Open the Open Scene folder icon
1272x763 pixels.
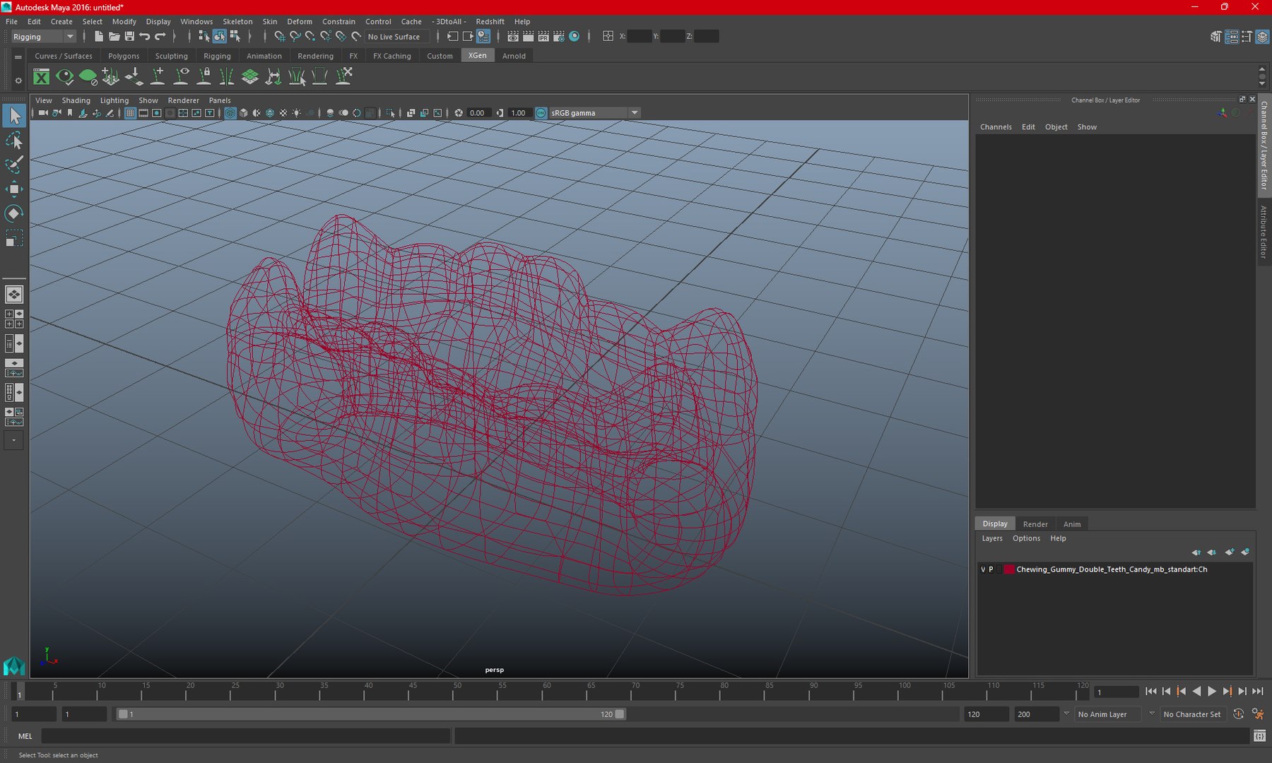114,36
